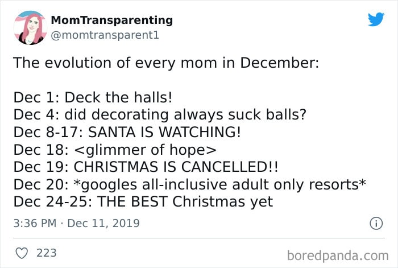Screen dimensions: 398x268
Task: Click the MomTransparenting display name
Action: point(111,20)
